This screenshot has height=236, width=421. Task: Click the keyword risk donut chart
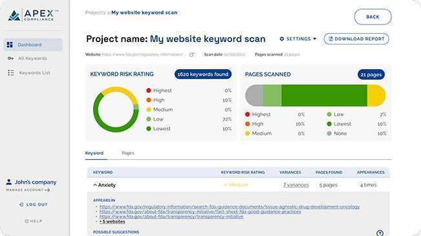116,109
